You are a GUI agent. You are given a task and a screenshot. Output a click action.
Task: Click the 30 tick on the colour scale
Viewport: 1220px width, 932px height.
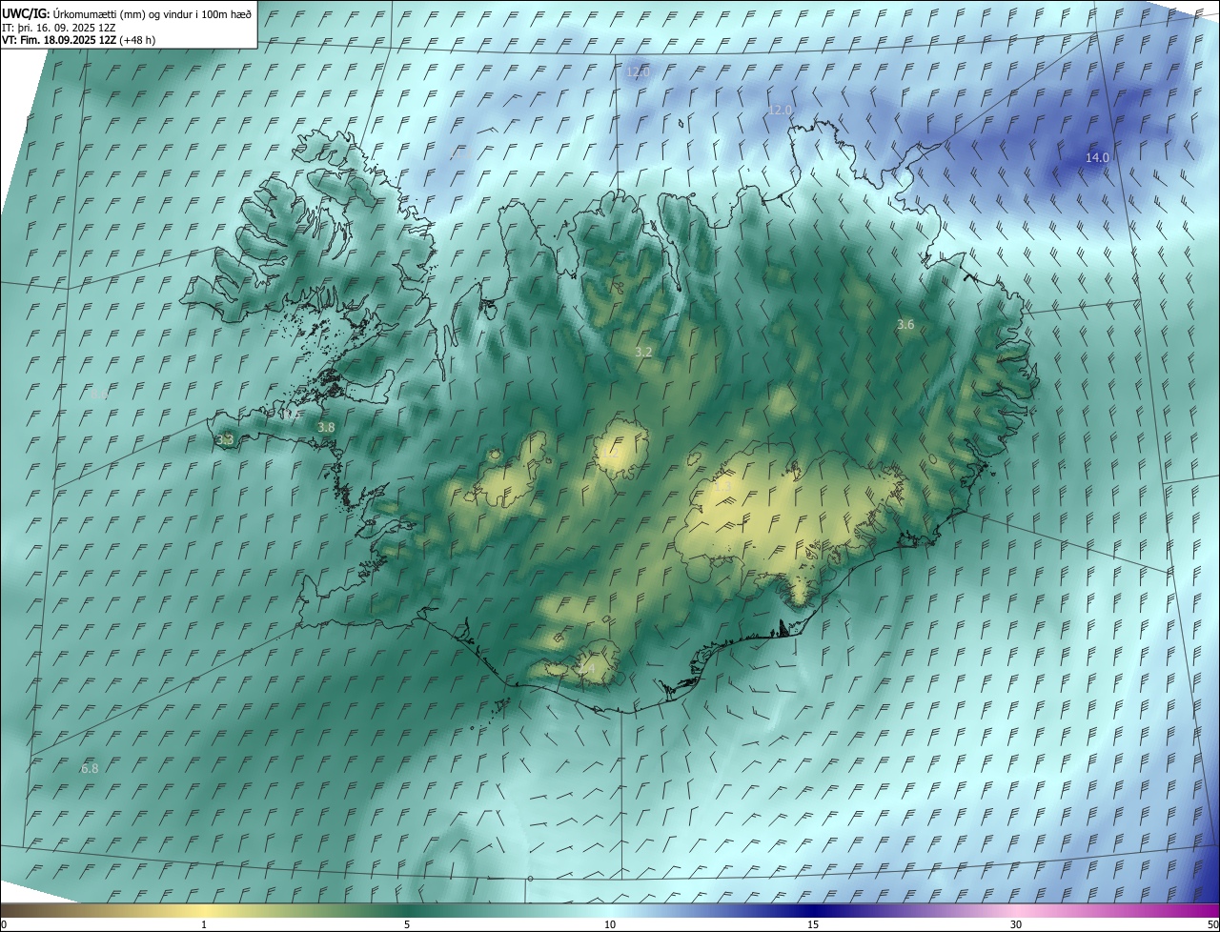pos(1016,924)
